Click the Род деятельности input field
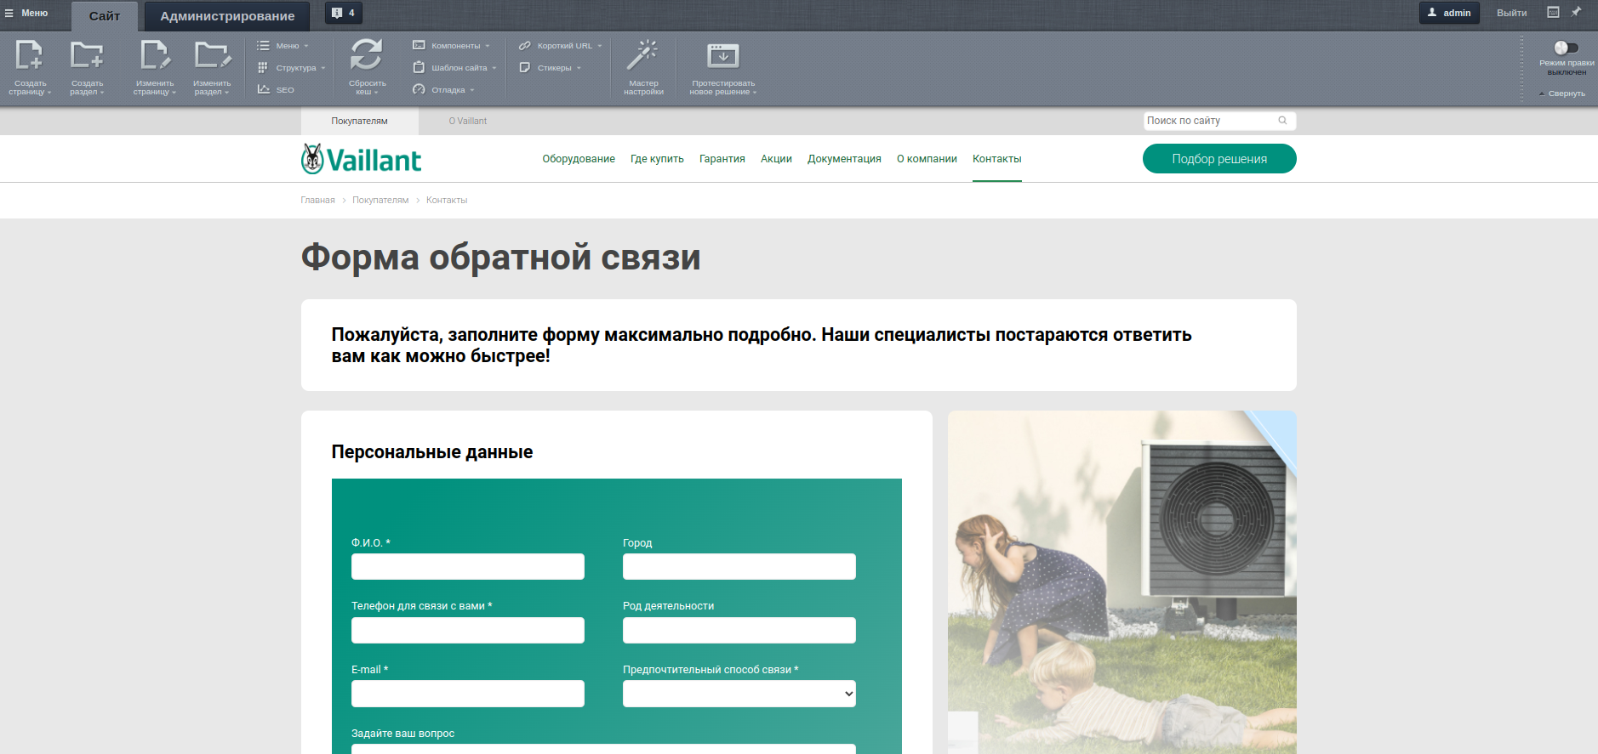The width and height of the screenshot is (1598, 754). pos(739,631)
